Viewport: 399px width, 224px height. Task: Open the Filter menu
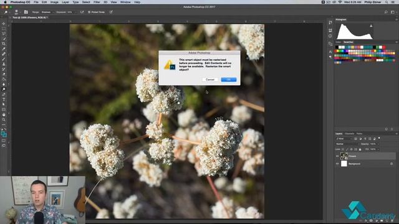pos(97,2)
